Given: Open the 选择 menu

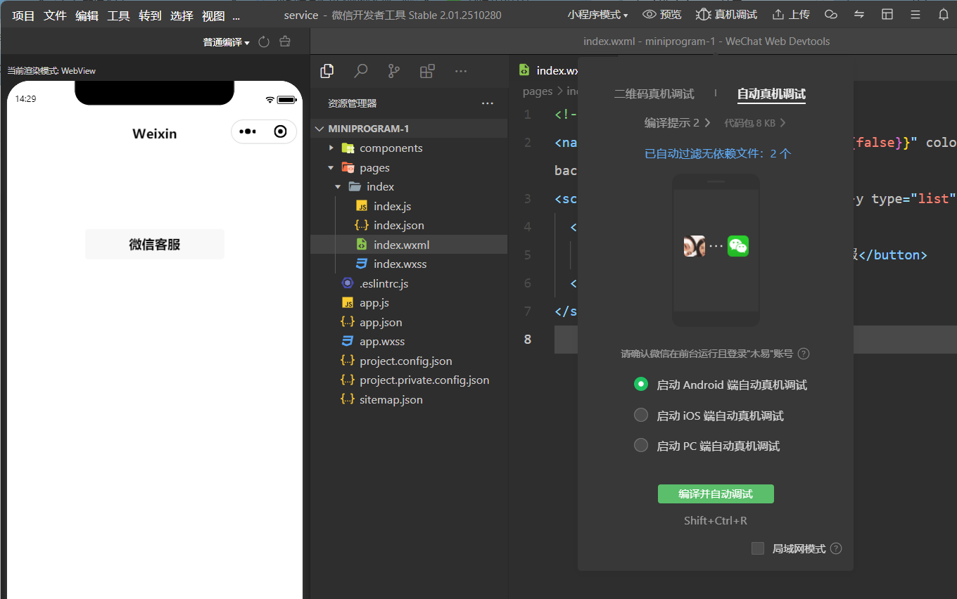Looking at the screenshot, I should coord(182,15).
